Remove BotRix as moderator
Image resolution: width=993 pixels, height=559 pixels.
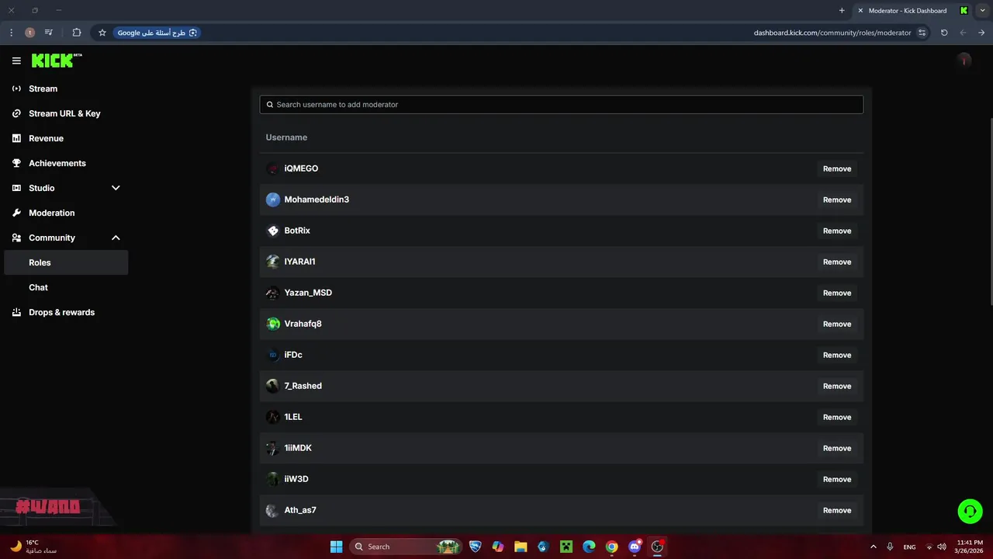pyautogui.click(x=837, y=231)
